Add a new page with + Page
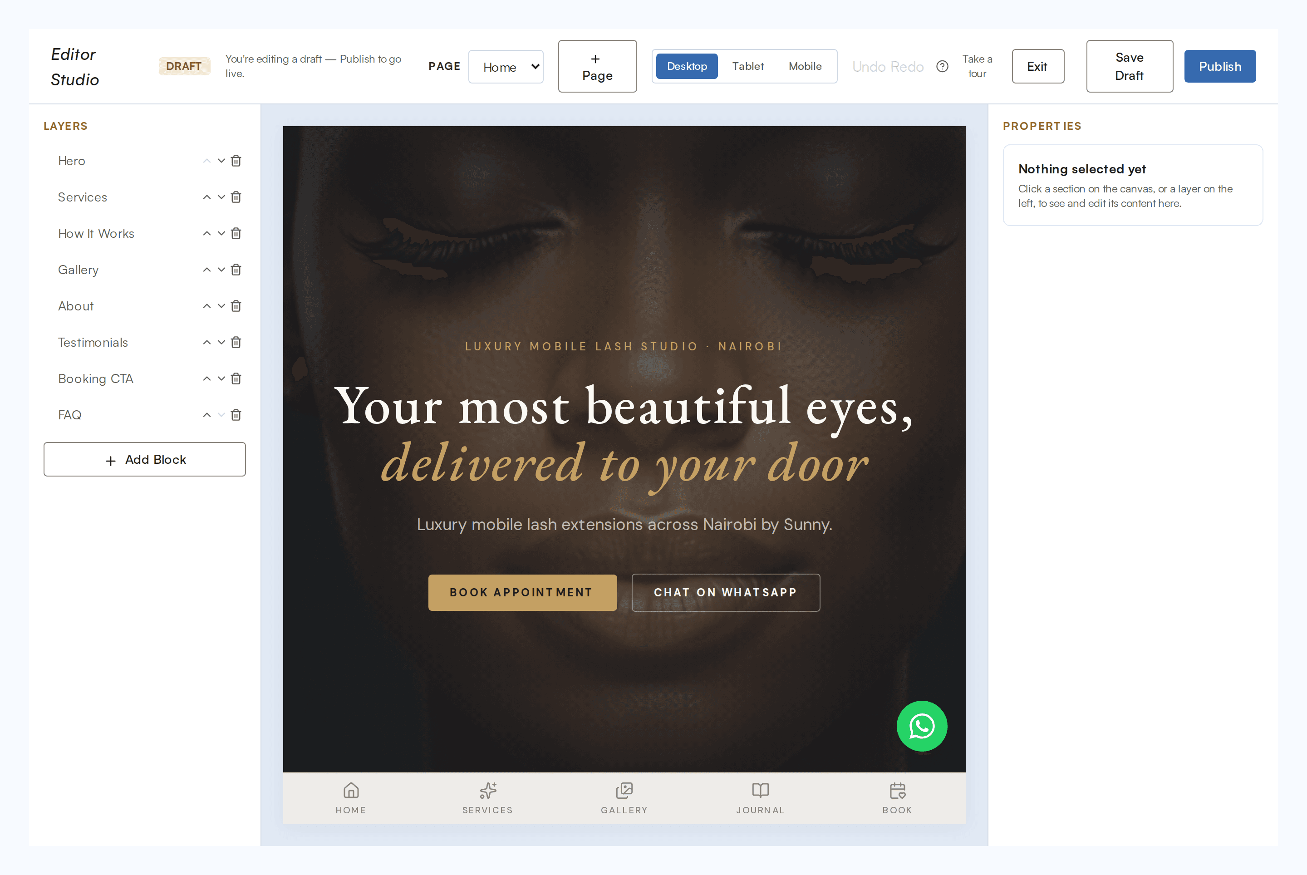This screenshot has height=875, width=1307. point(598,66)
